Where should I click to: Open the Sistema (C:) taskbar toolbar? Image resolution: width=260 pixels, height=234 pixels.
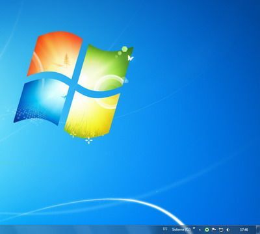tap(181, 229)
